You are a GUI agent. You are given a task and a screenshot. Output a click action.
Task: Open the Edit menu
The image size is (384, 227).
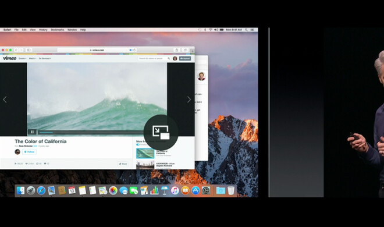point(24,30)
